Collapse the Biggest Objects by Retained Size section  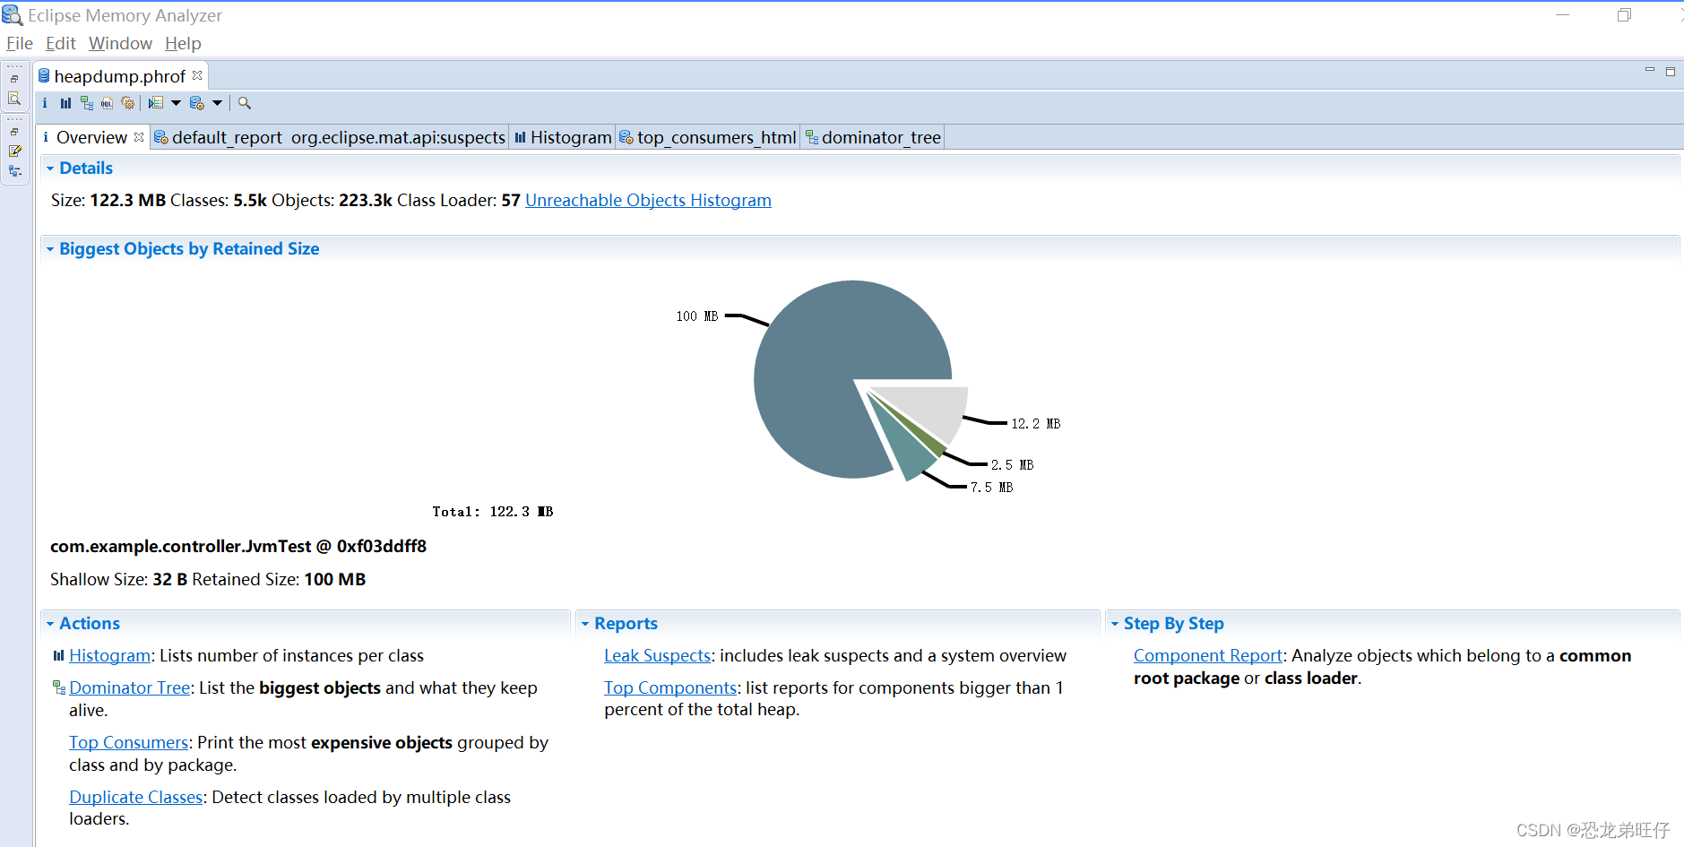51,248
